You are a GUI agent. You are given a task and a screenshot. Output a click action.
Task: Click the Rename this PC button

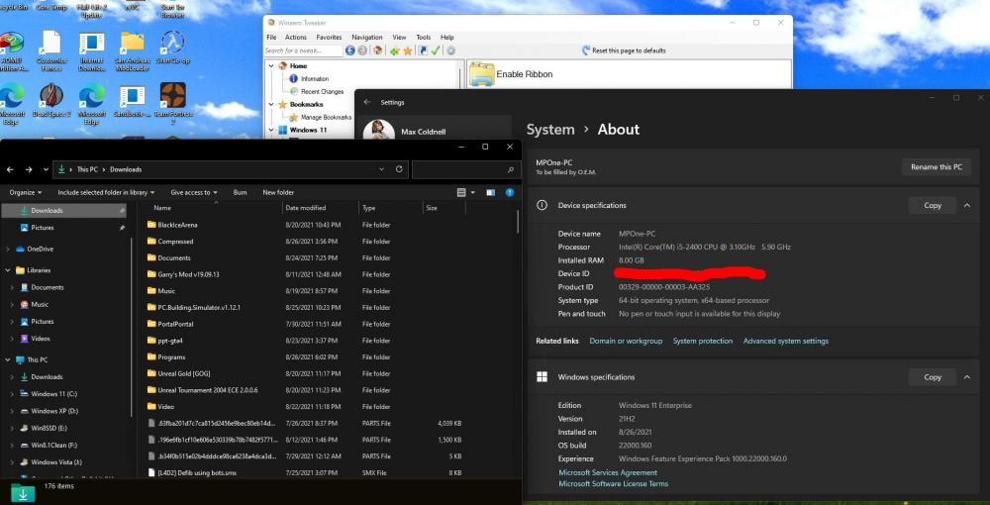937,167
